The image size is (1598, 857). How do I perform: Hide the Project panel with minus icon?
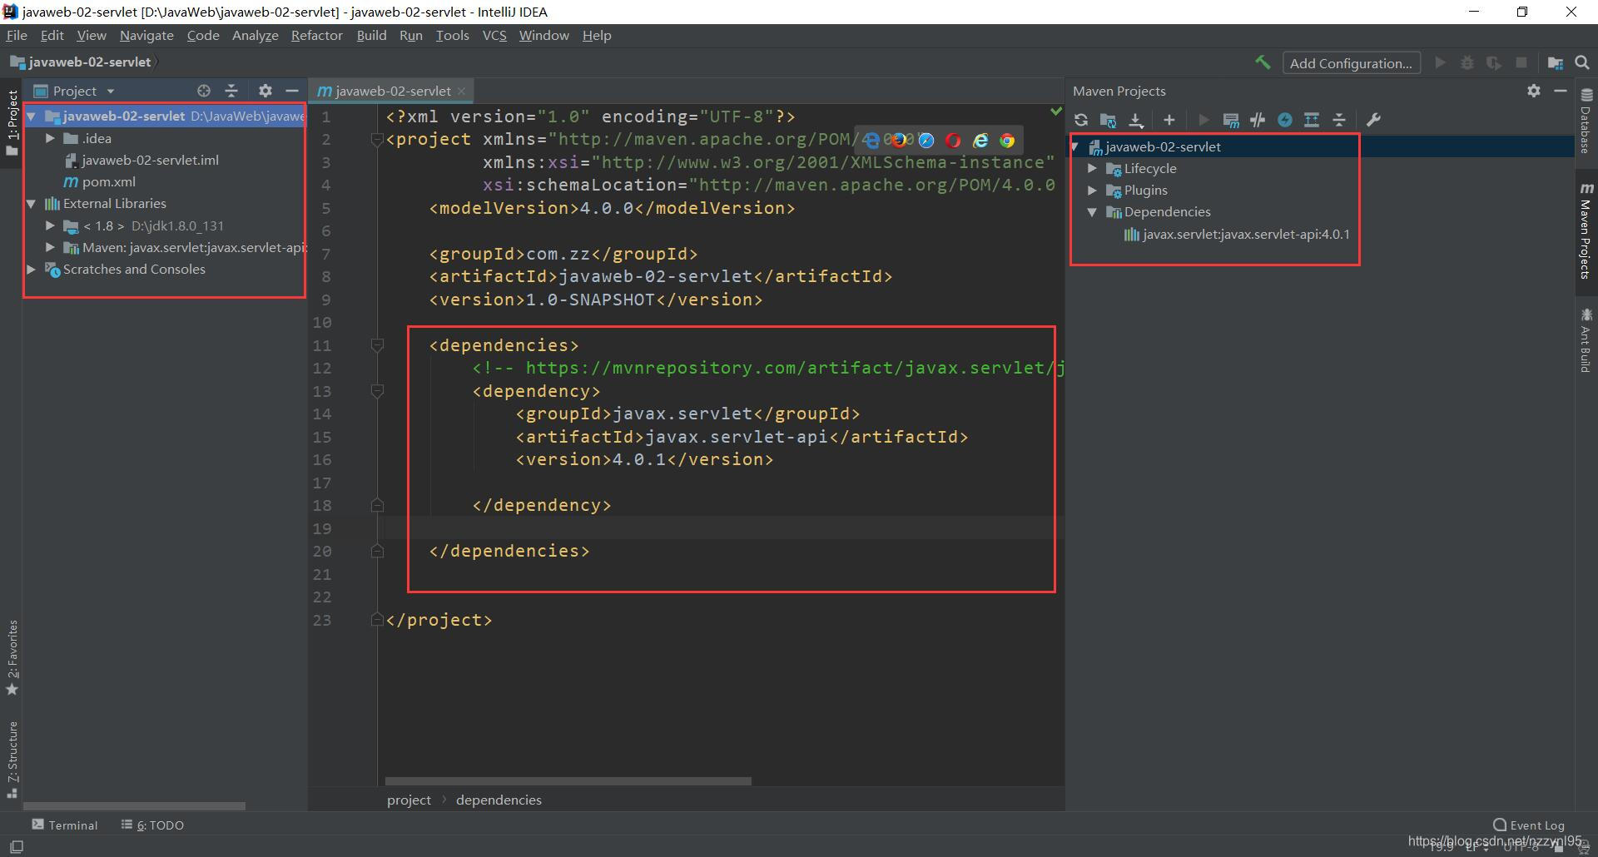point(292,91)
